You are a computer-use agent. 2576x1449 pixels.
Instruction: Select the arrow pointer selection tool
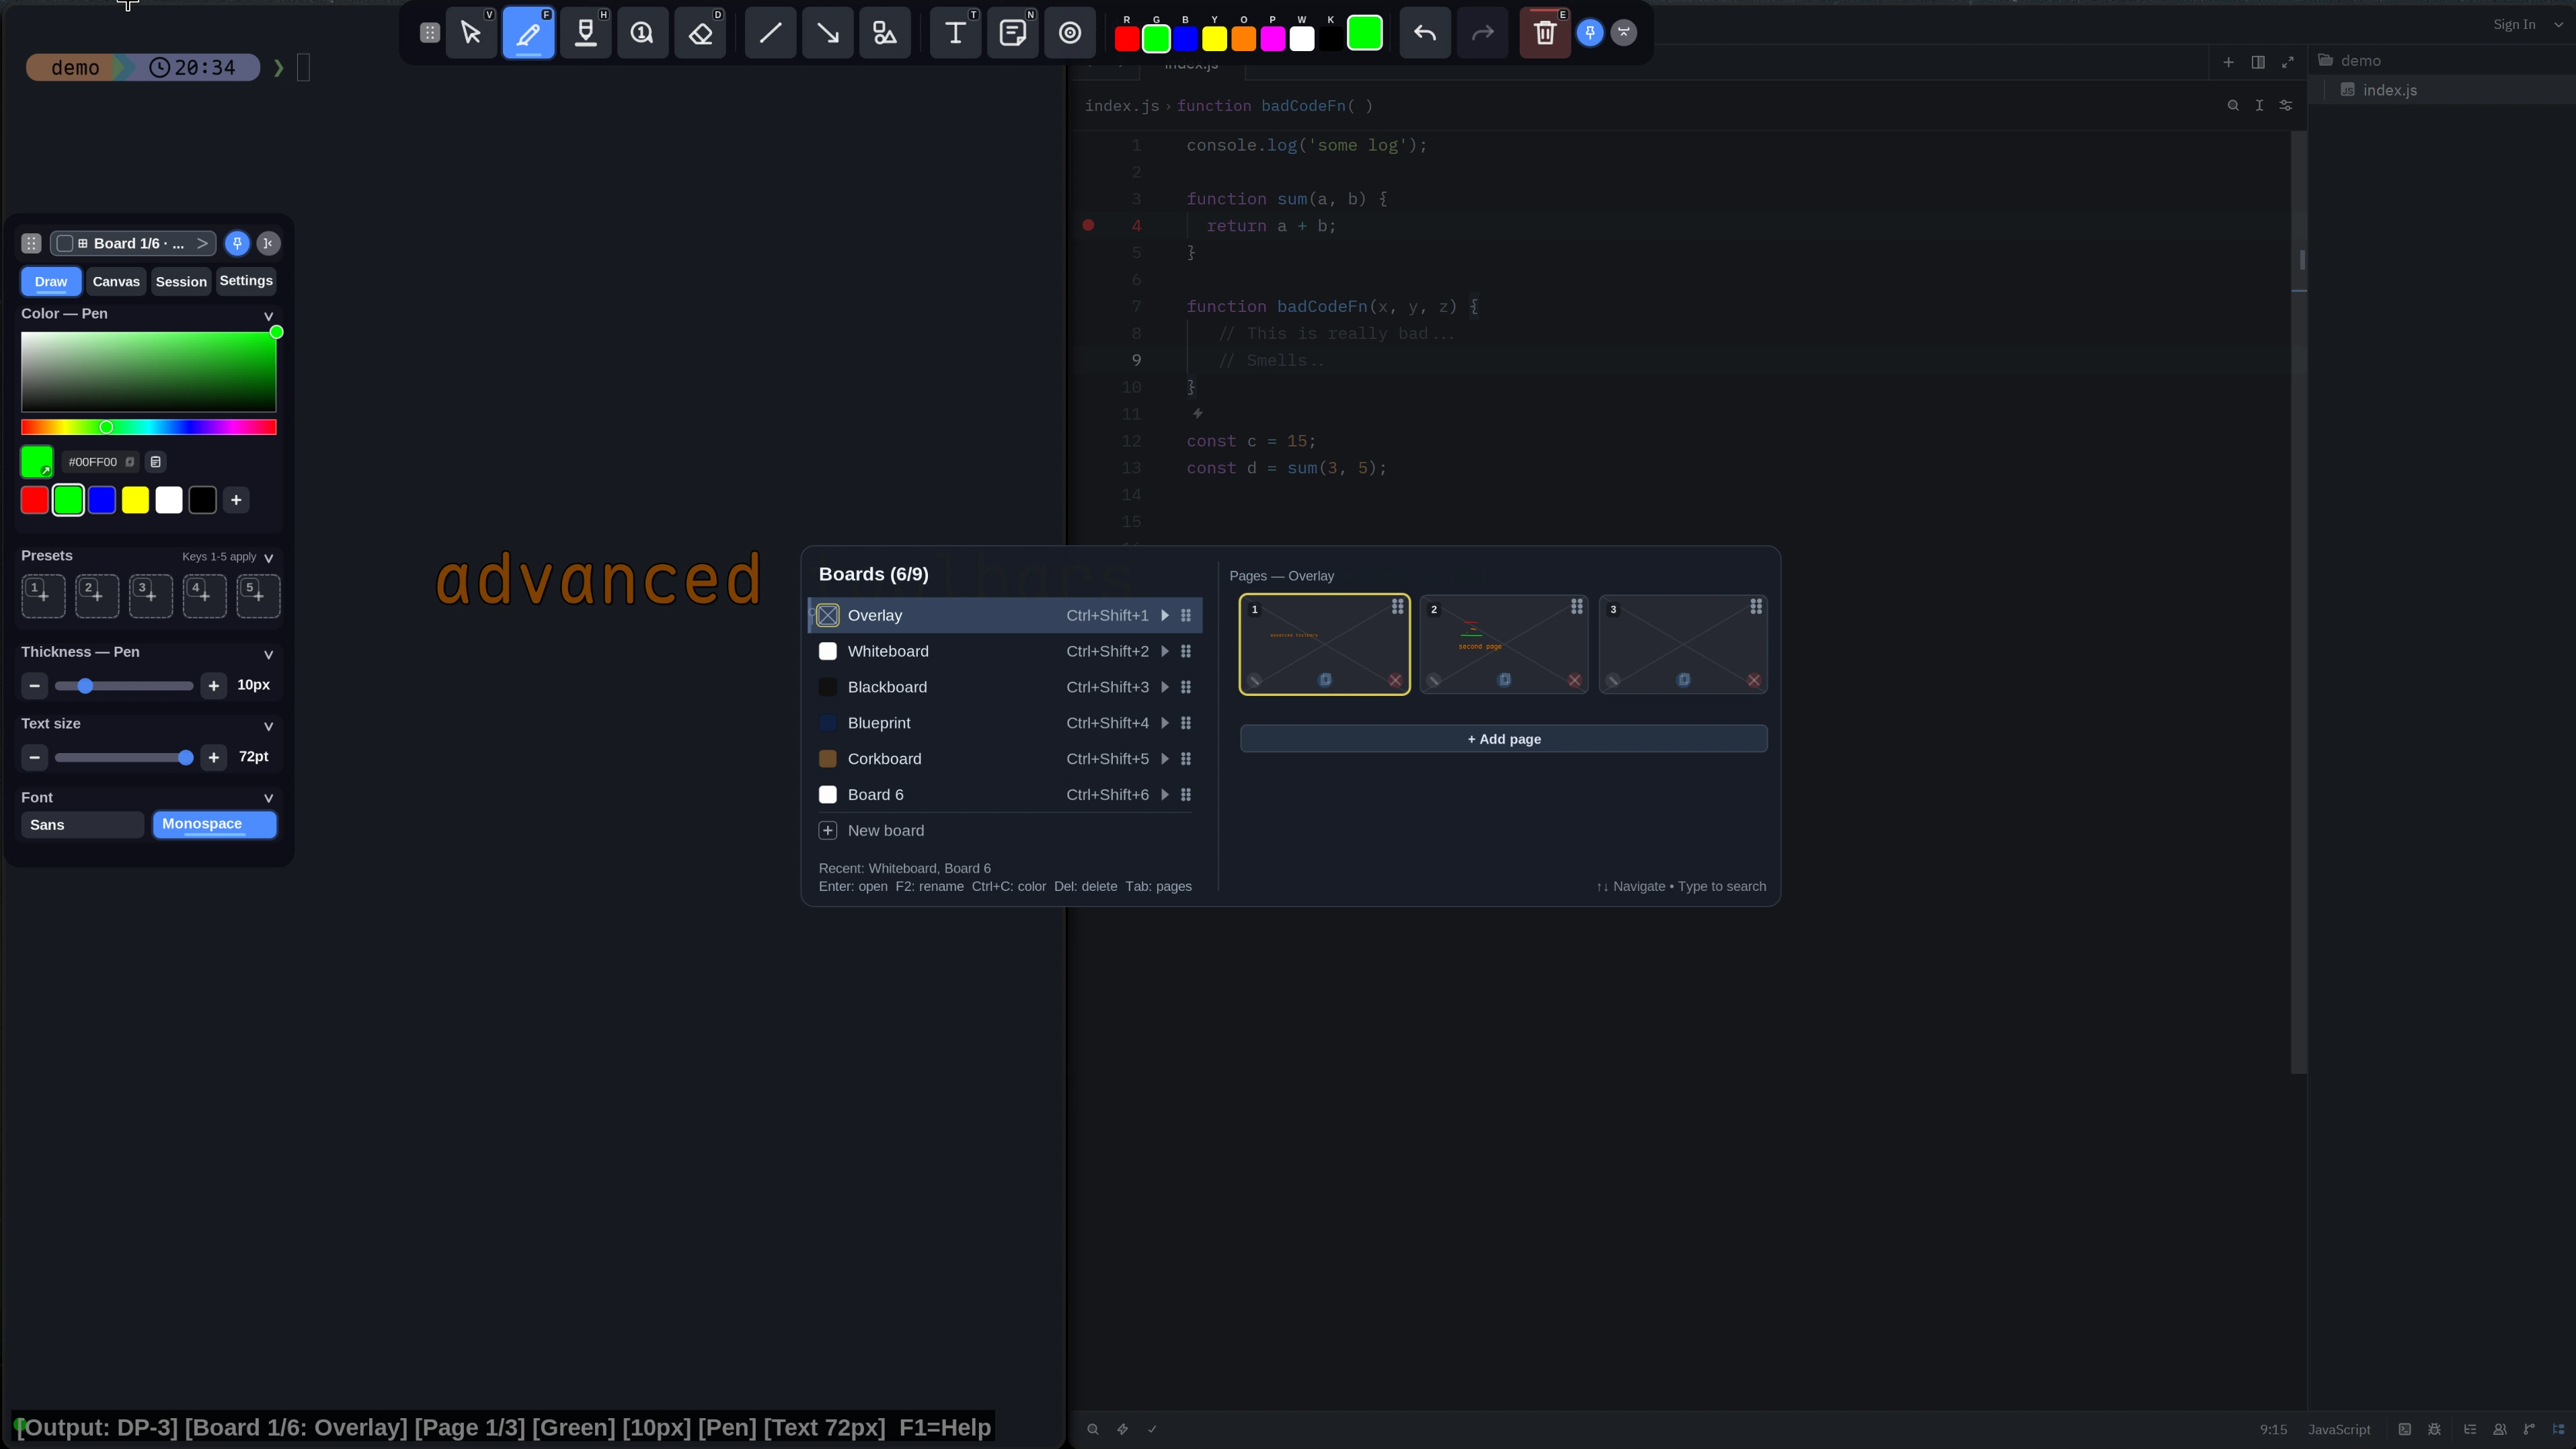471,33
